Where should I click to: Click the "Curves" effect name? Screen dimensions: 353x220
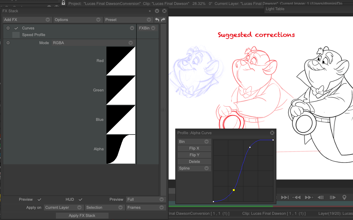coord(28,28)
